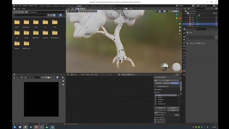The image size is (229, 129).
Task: Uncheck Color in the Bake List
Action: click(156, 95)
